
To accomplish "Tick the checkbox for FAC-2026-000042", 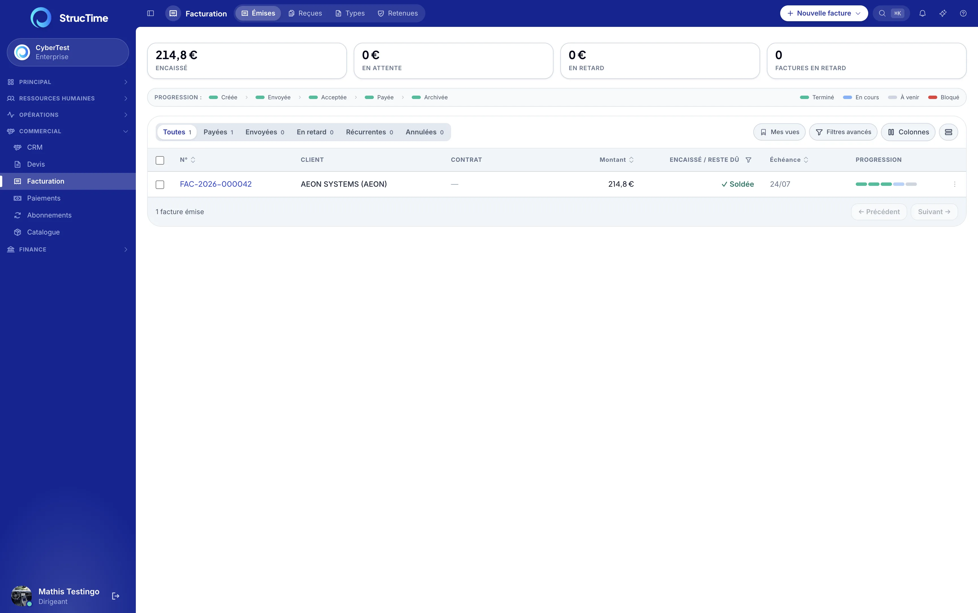I will (160, 184).
